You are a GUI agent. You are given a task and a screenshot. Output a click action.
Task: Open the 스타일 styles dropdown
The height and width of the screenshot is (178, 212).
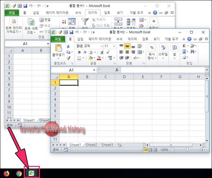(x=163, y=52)
